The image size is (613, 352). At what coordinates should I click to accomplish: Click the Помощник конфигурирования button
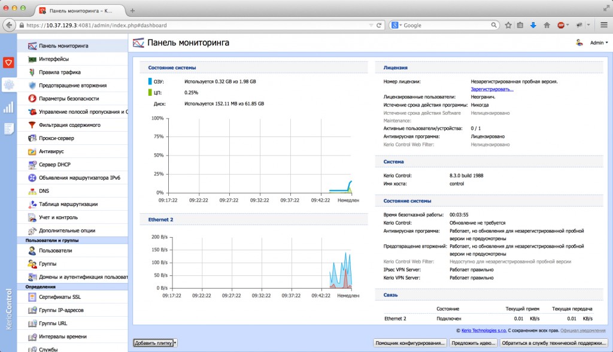click(x=409, y=343)
